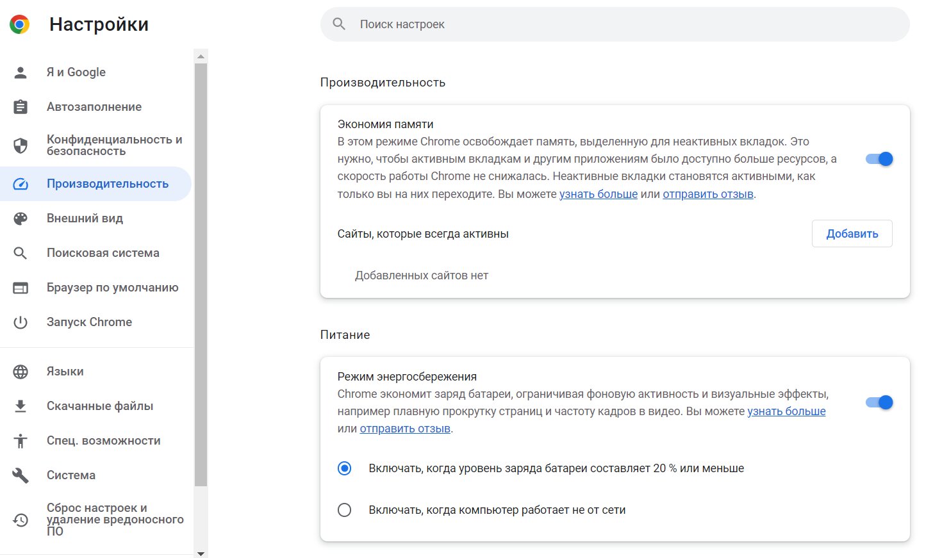Click the palette icon for Внешний вид
This screenshot has height=558, width=933.
pos(21,218)
